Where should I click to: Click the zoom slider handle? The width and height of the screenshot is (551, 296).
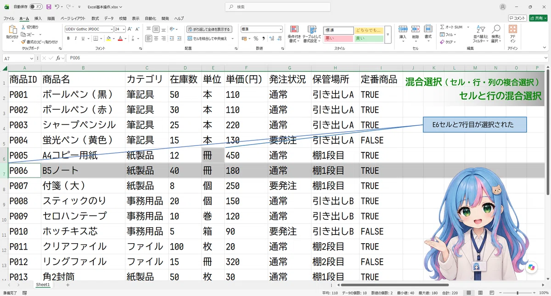click(x=517, y=292)
